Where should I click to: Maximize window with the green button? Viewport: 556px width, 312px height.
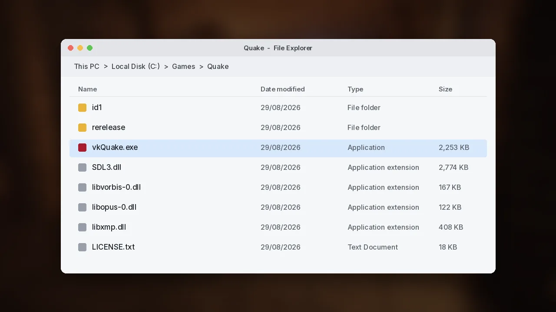pos(90,48)
